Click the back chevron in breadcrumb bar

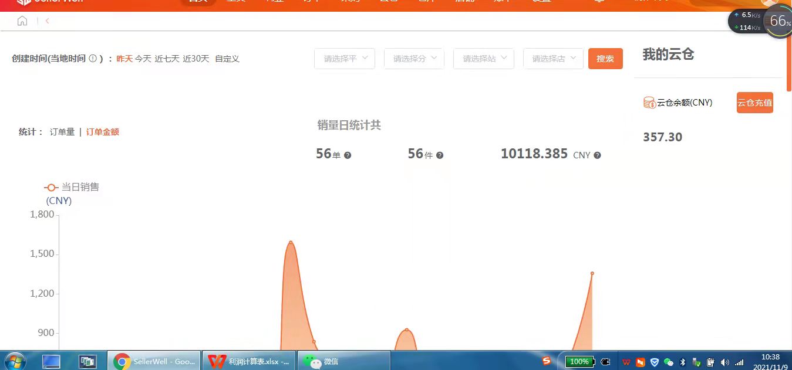point(47,21)
